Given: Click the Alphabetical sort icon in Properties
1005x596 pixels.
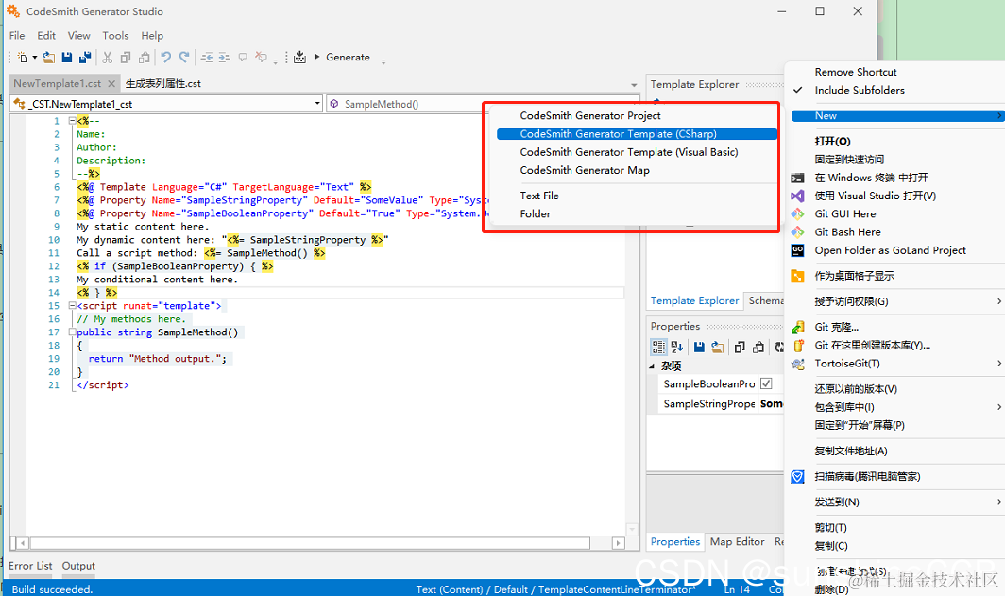Looking at the screenshot, I should point(677,347).
